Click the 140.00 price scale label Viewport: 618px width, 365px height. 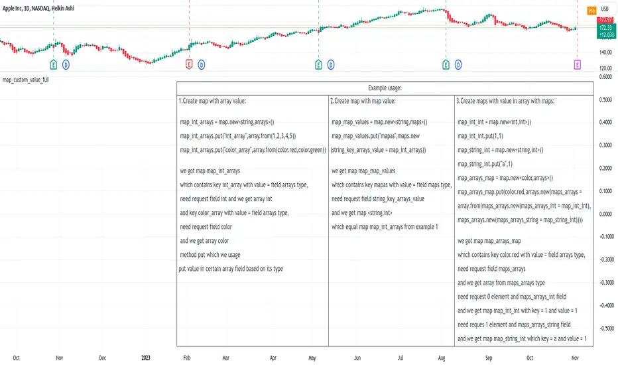pyautogui.click(x=603, y=52)
